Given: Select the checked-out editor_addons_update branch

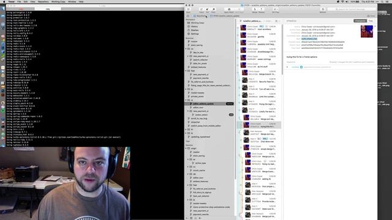Looking at the screenshot, I should click(209, 104).
